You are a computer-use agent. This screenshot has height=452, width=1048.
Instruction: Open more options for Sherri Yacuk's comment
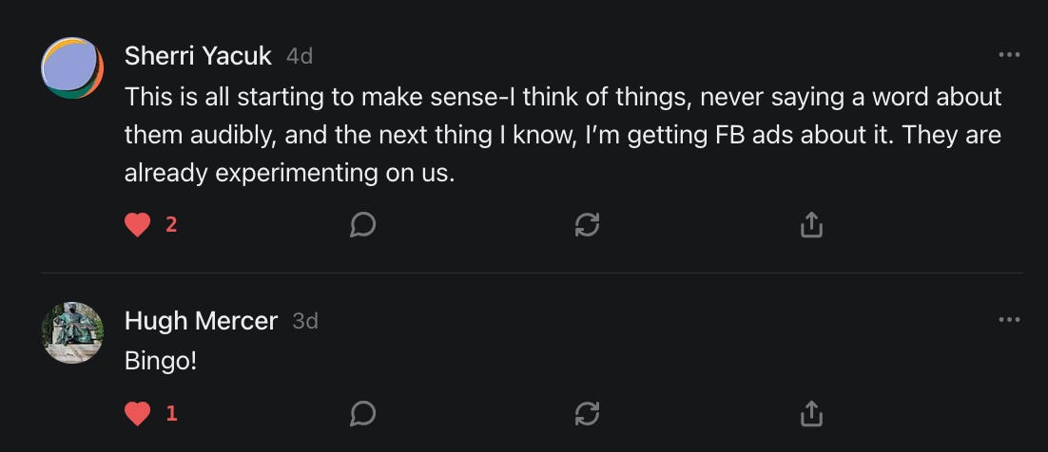tap(1009, 55)
